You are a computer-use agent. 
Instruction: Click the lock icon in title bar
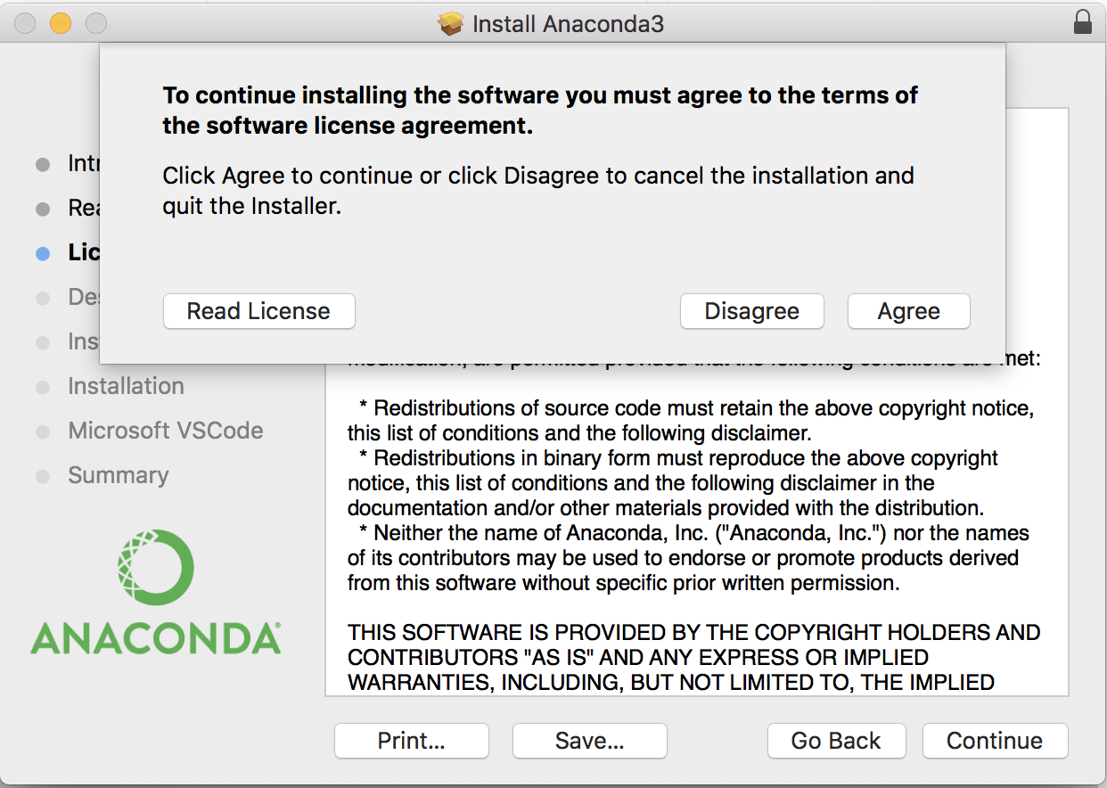[1083, 21]
